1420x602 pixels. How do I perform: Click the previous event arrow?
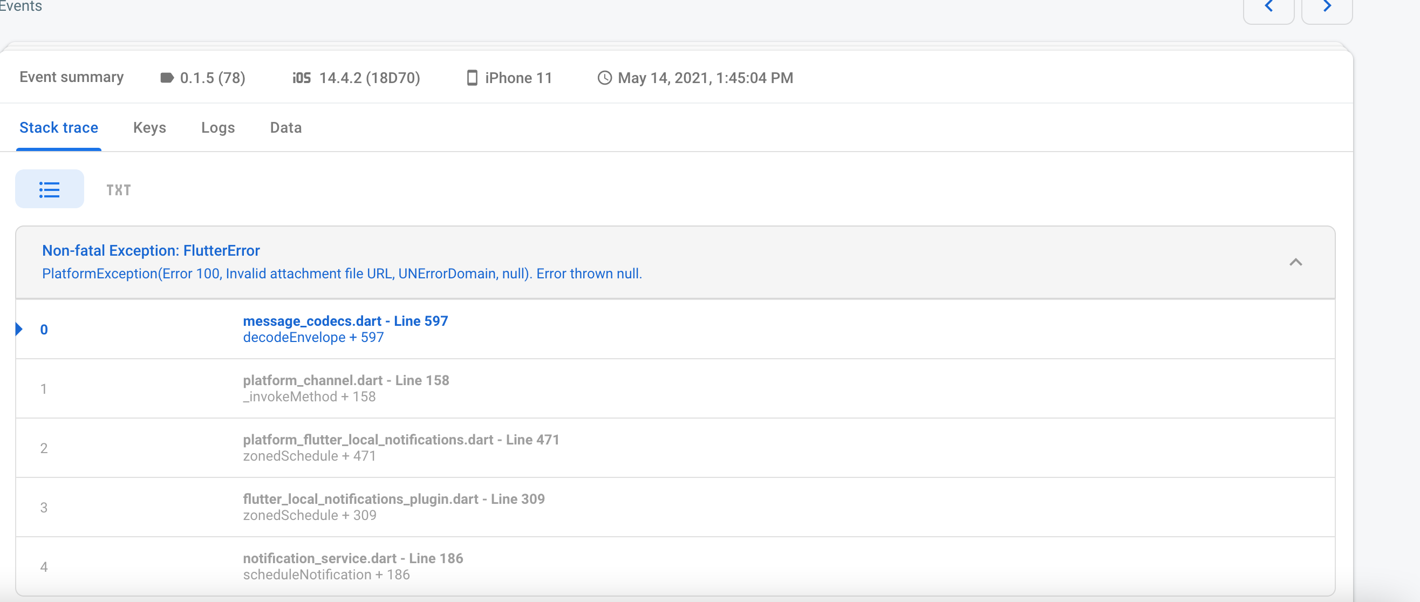(1269, 6)
